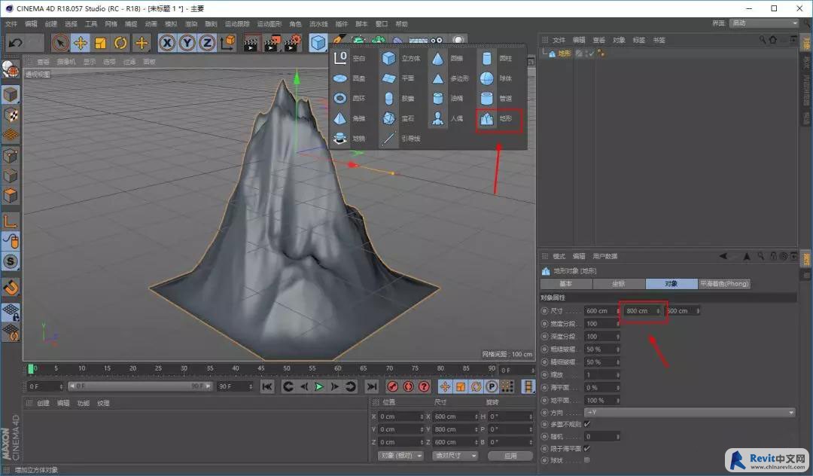Open the 用户数据 menu in attributes panel

[604, 256]
